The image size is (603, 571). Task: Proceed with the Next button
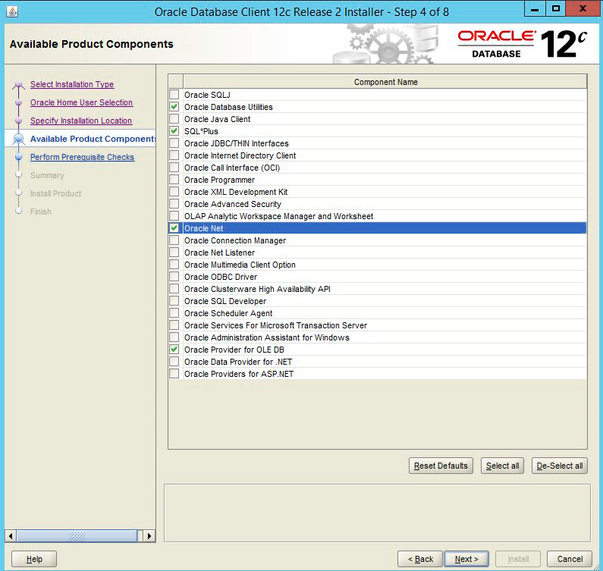(466, 559)
